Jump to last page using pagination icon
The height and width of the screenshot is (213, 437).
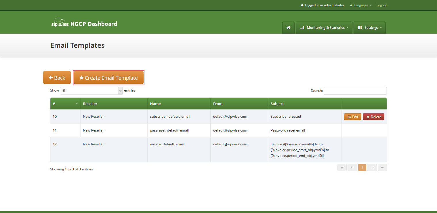(x=382, y=167)
